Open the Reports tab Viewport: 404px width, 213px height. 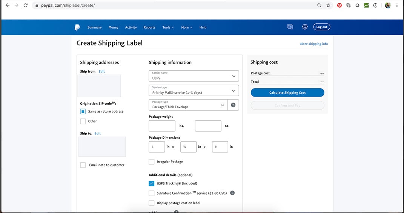pyautogui.click(x=149, y=27)
